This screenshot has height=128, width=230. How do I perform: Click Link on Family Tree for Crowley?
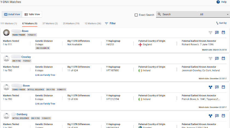(45, 75)
